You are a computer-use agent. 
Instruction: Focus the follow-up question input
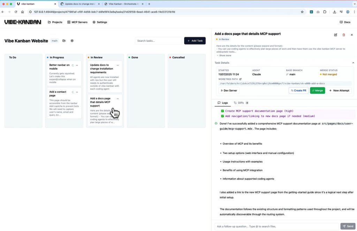tap(276, 226)
